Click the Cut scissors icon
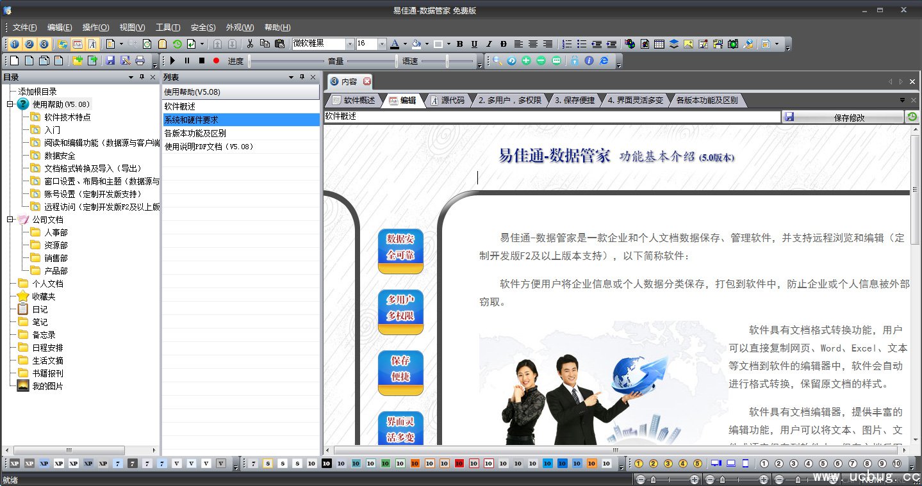Screen dimensions: 922x486 (250, 44)
